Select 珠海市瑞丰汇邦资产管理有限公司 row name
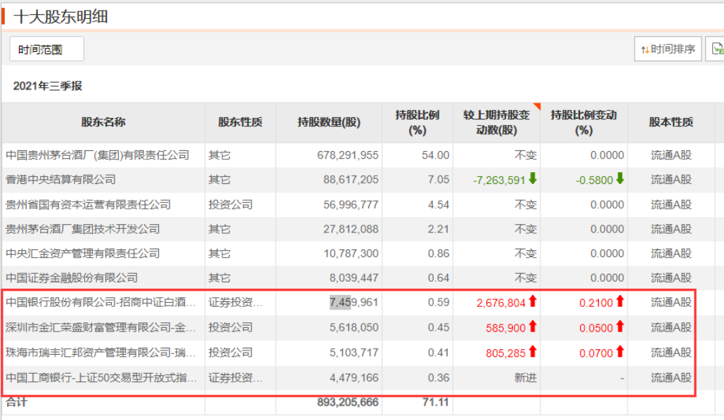The height and width of the screenshot is (420, 724). [101, 353]
